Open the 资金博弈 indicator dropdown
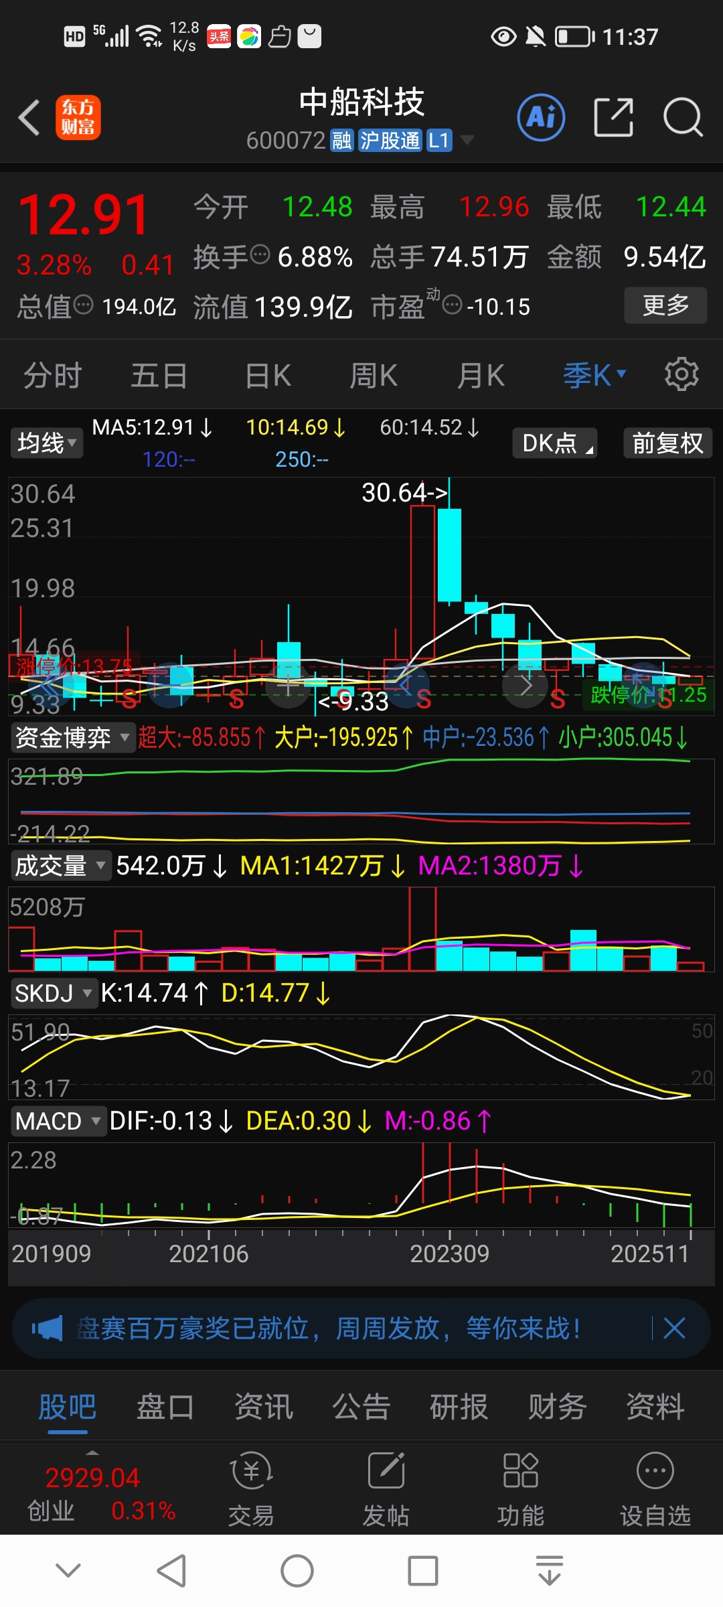 tap(72, 737)
